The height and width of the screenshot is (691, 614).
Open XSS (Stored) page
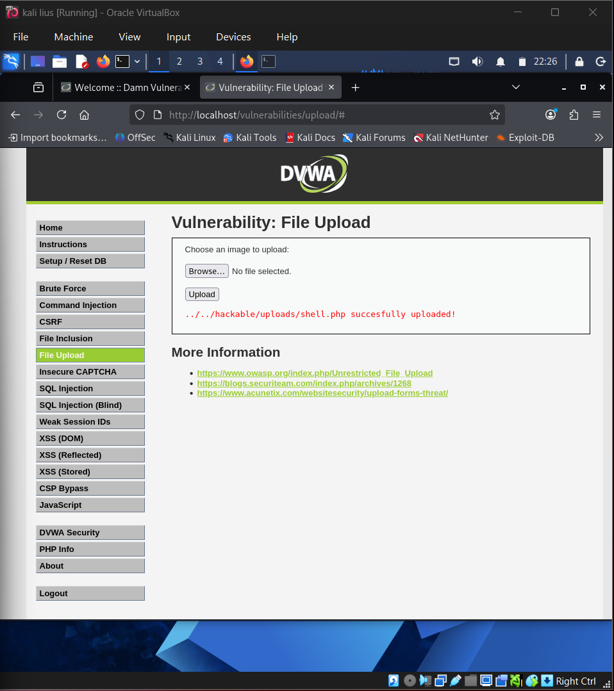click(90, 471)
